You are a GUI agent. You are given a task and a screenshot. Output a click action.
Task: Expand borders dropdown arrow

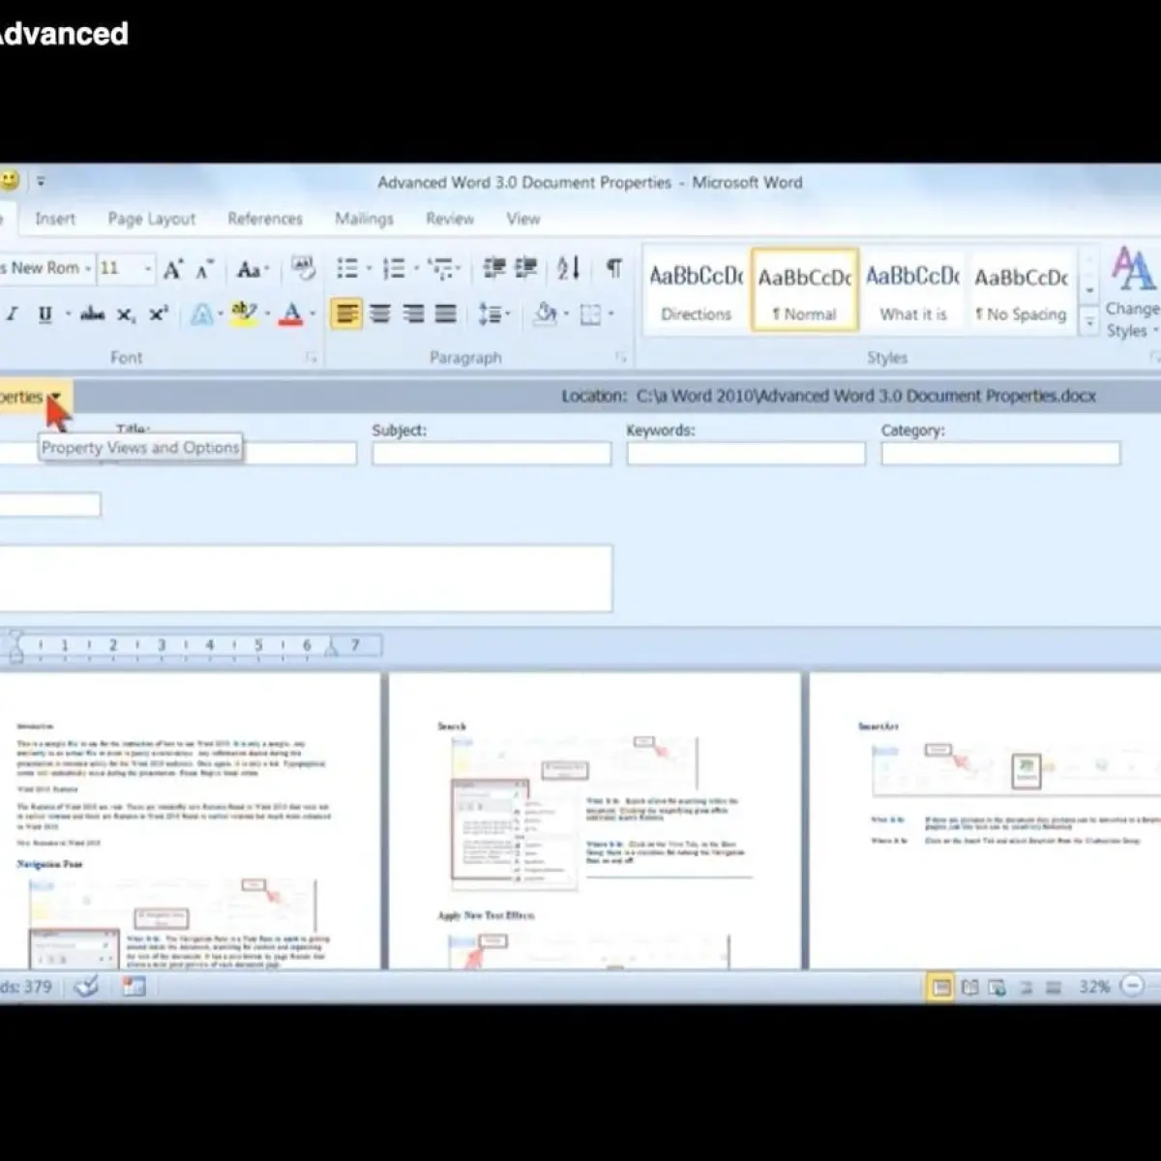[611, 314]
